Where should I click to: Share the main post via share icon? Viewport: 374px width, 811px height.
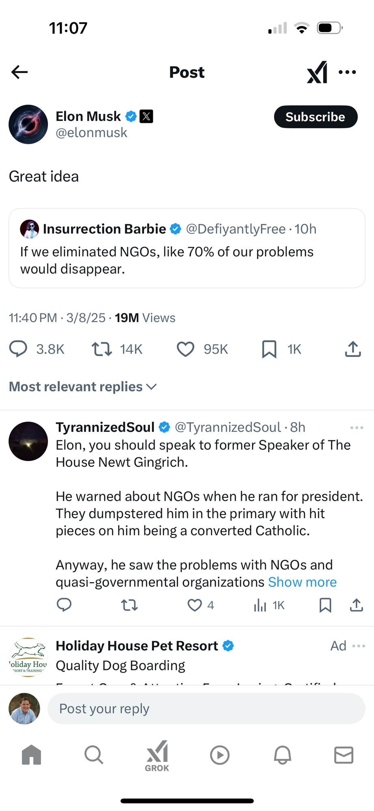[353, 349]
